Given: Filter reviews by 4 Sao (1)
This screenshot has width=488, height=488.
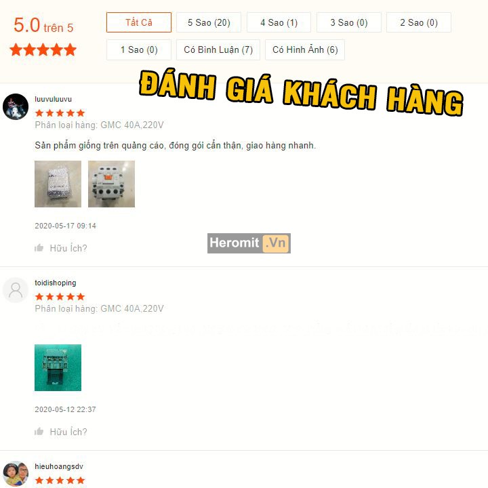Looking at the screenshot, I should pyautogui.click(x=279, y=22).
